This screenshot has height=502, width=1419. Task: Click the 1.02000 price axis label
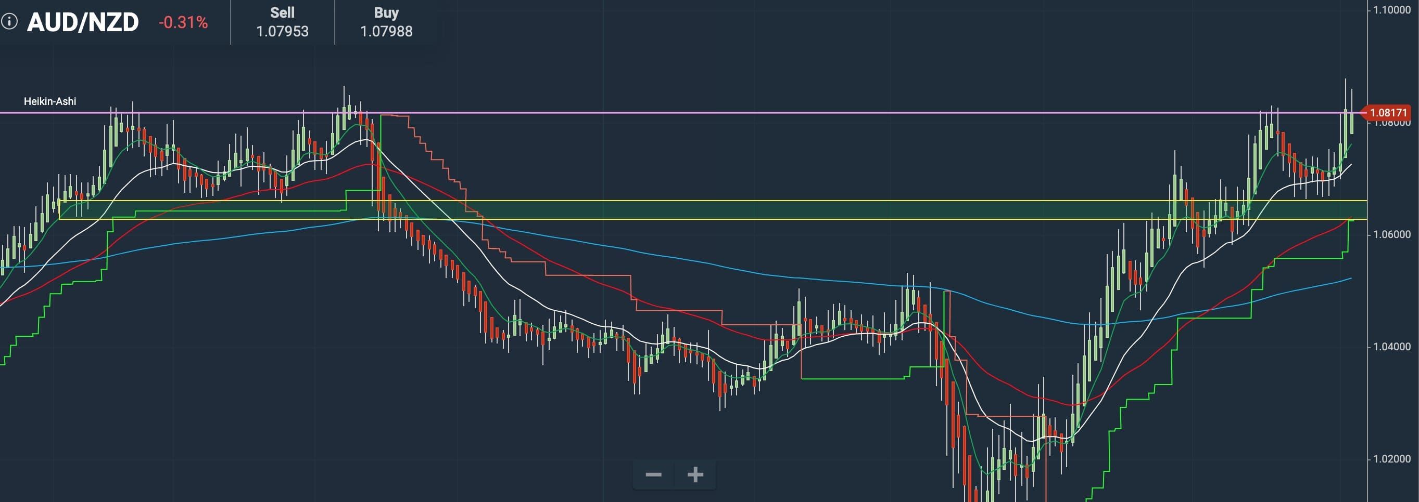[1391, 459]
